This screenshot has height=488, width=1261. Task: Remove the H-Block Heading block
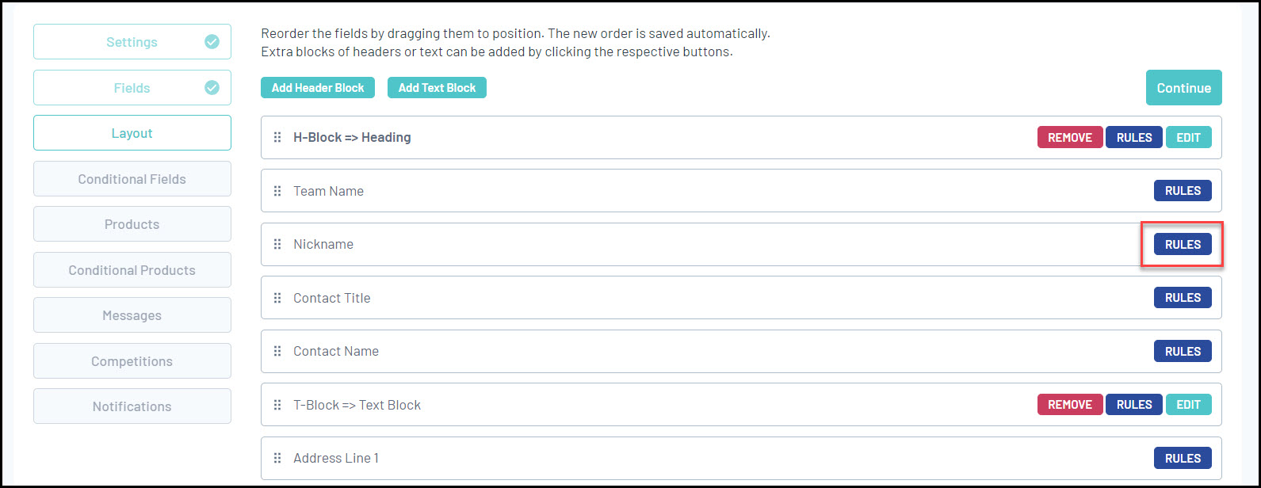pyautogui.click(x=1069, y=137)
